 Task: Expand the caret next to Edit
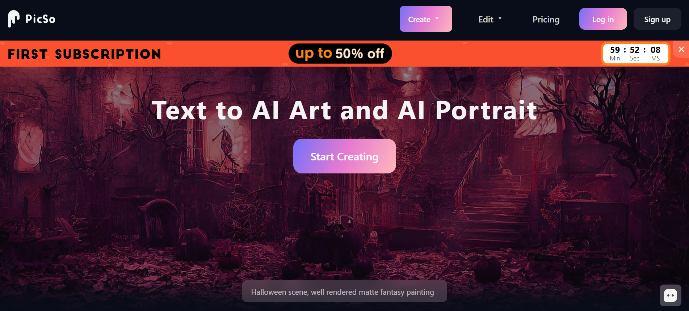[x=500, y=18]
